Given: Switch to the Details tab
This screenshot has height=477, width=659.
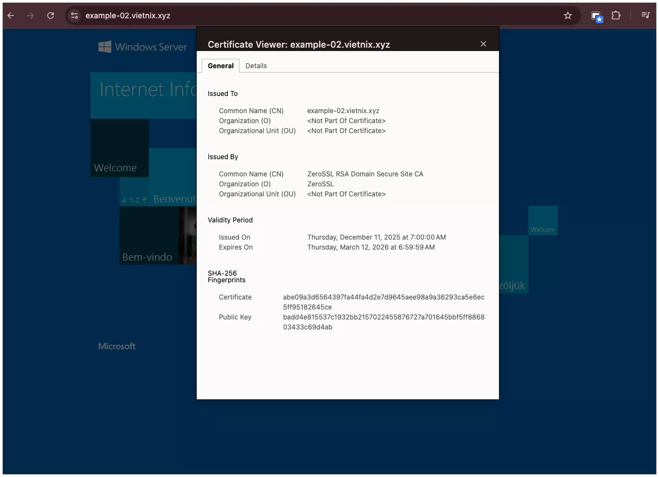Looking at the screenshot, I should [256, 65].
